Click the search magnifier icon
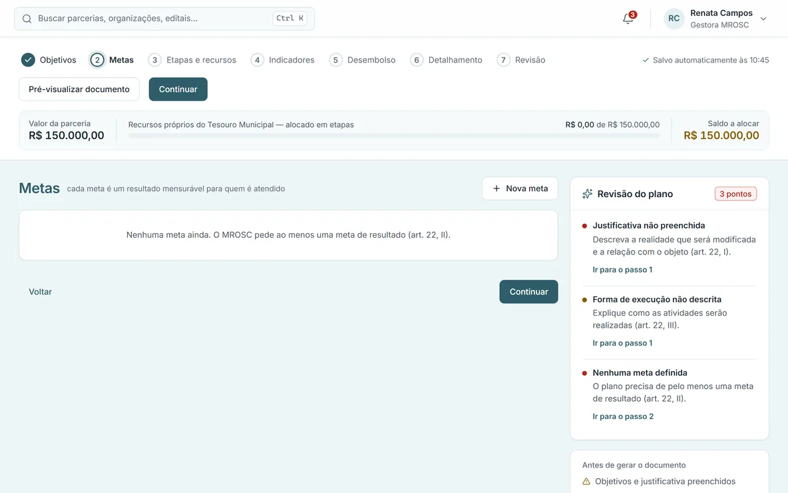Screen dimensions: 788x493 [x=27, y=19]
